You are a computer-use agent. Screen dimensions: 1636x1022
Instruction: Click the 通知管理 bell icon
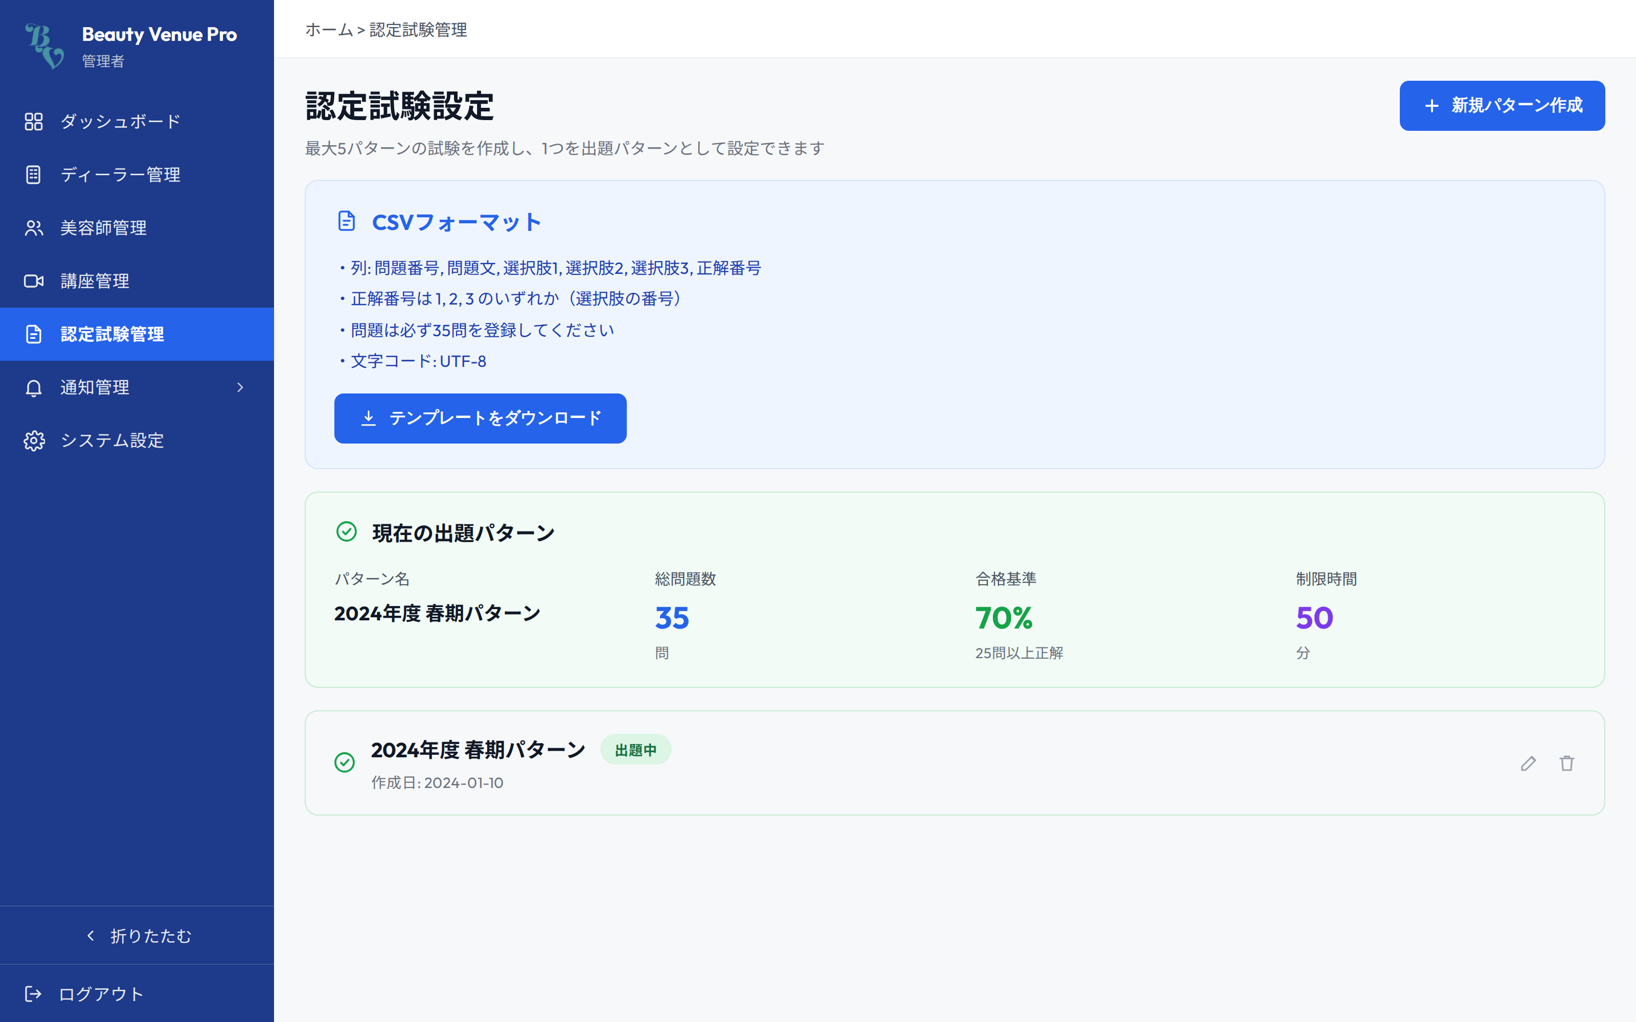click(x=34, y=387)
